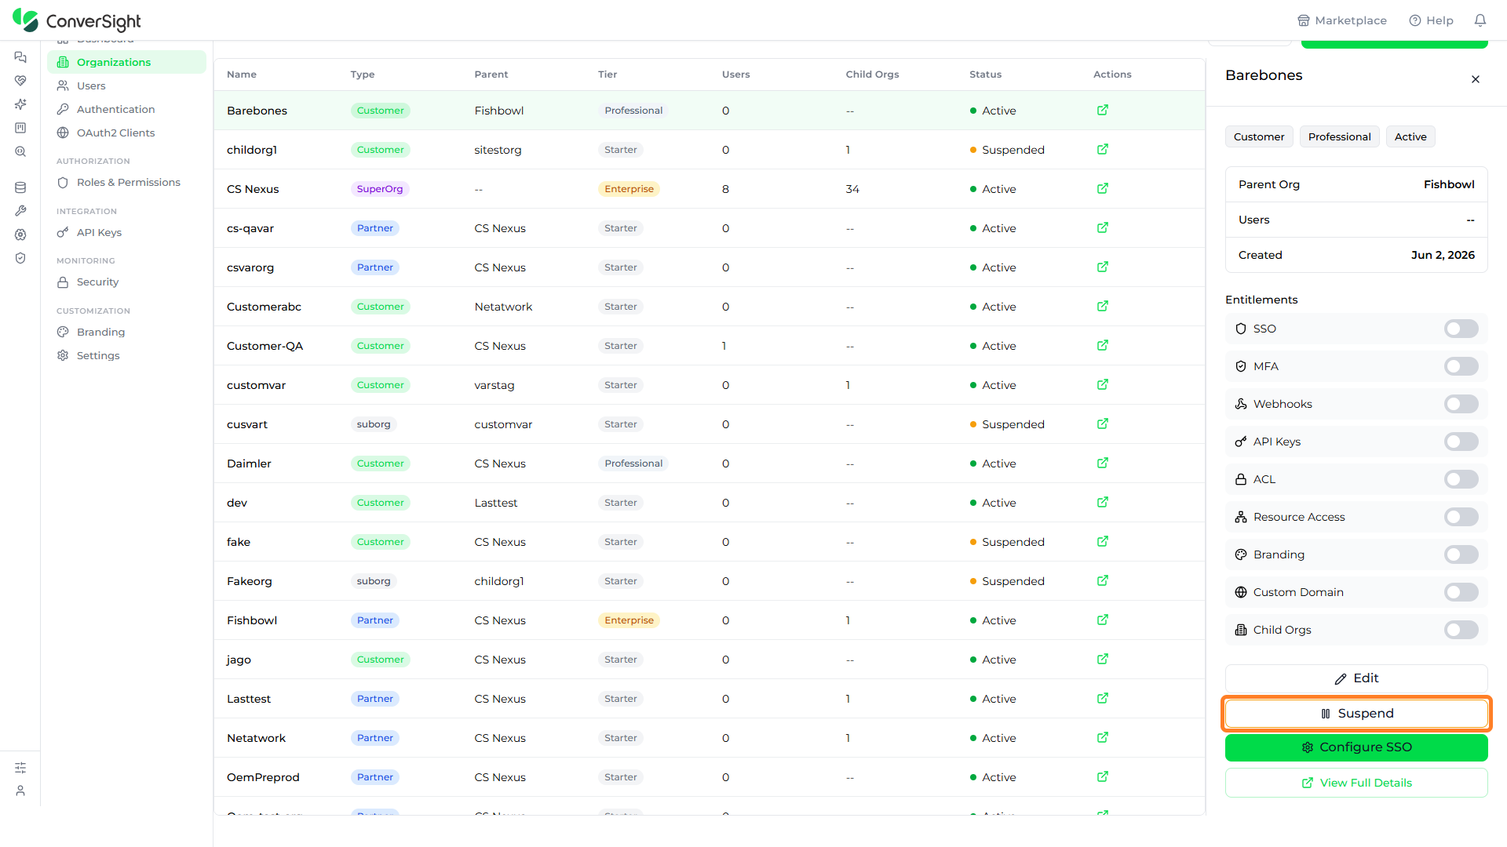Toggle the ACL entitlement switch
The height and width of the screenshot is (847, 1507).
point(1461,479)
